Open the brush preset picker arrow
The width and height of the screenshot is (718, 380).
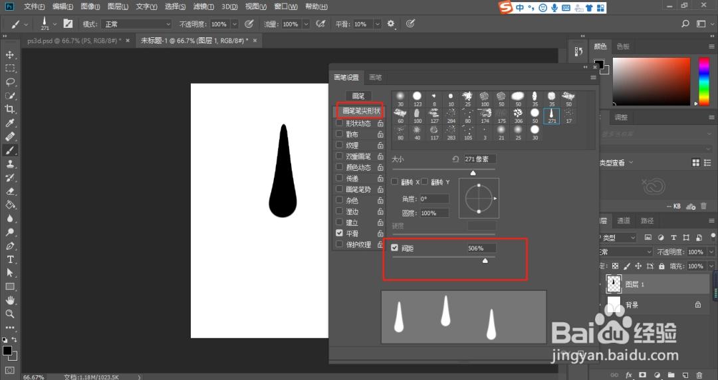[55, 24]
